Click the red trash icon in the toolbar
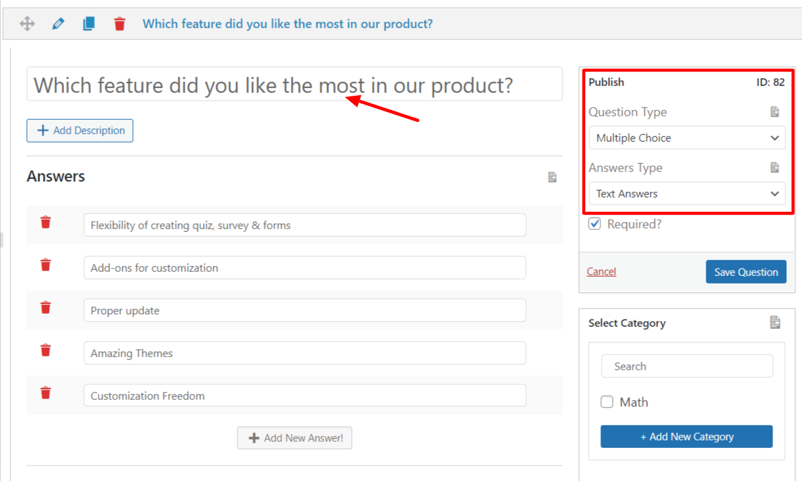Image resolution: width=802 pixels, height=481 pixels. 119,23
